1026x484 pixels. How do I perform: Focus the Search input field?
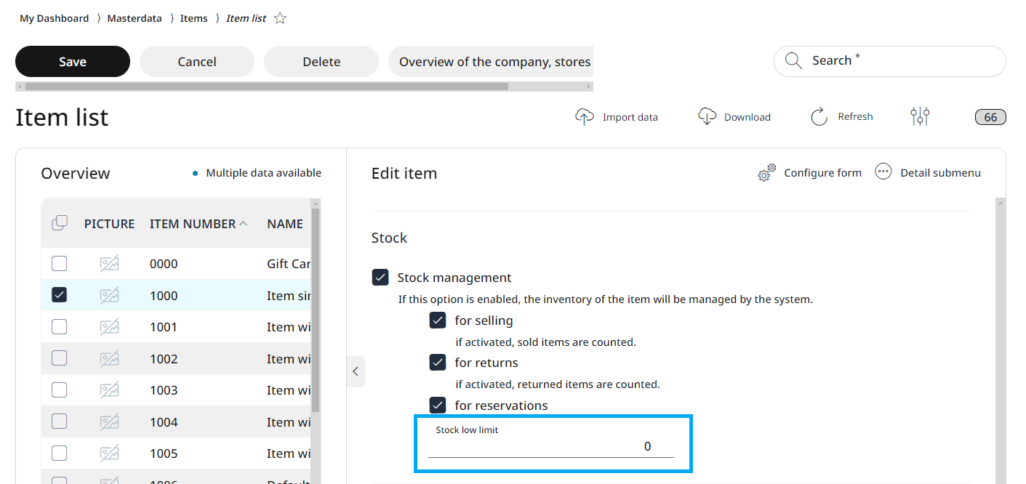[890, 61]
